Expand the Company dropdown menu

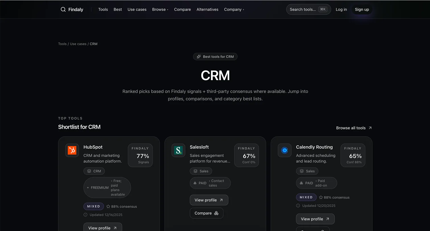click(x=234, y=9)
